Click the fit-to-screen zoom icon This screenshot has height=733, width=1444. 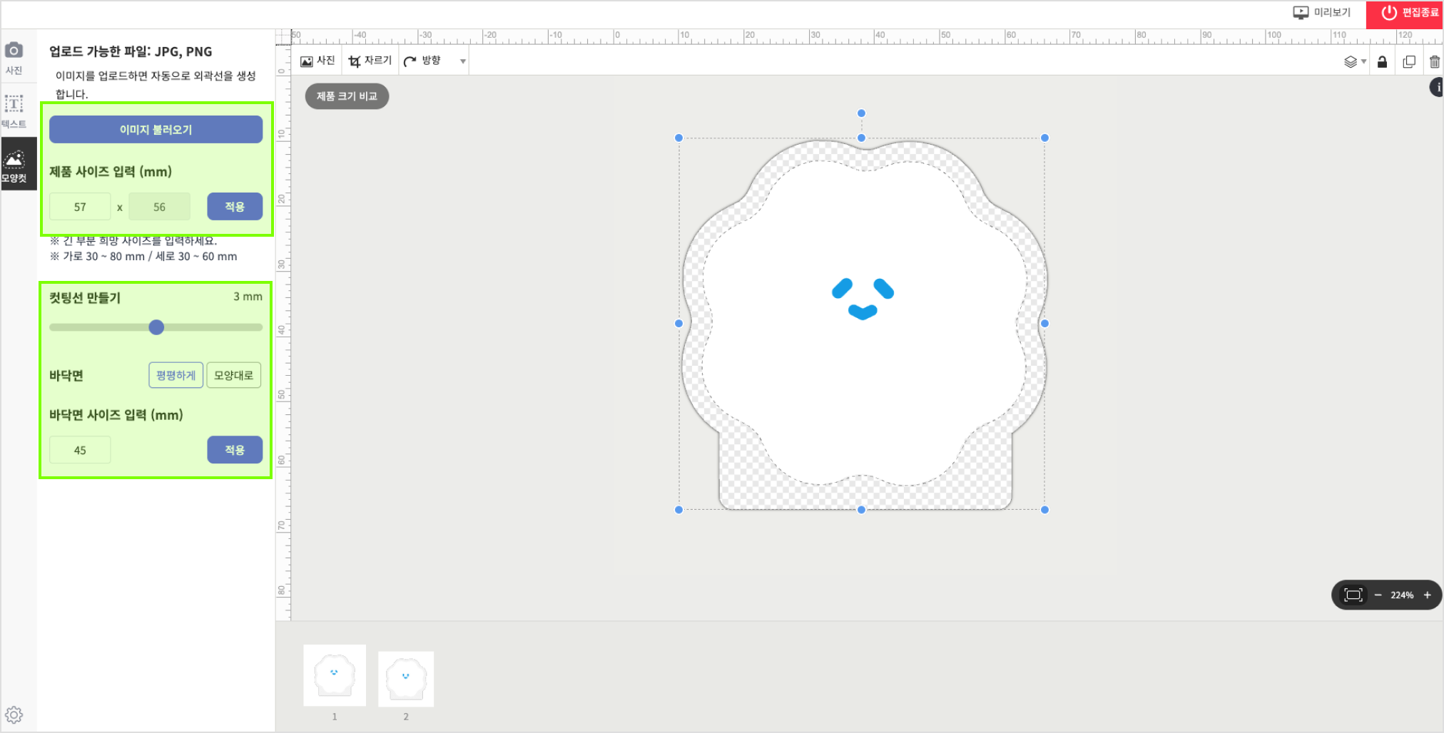(1353, 595)
